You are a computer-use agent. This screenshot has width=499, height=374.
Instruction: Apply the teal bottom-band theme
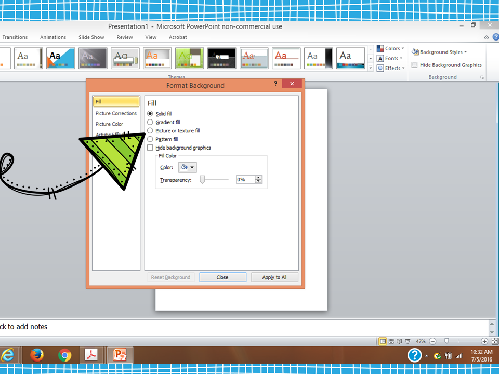point(350,58)
